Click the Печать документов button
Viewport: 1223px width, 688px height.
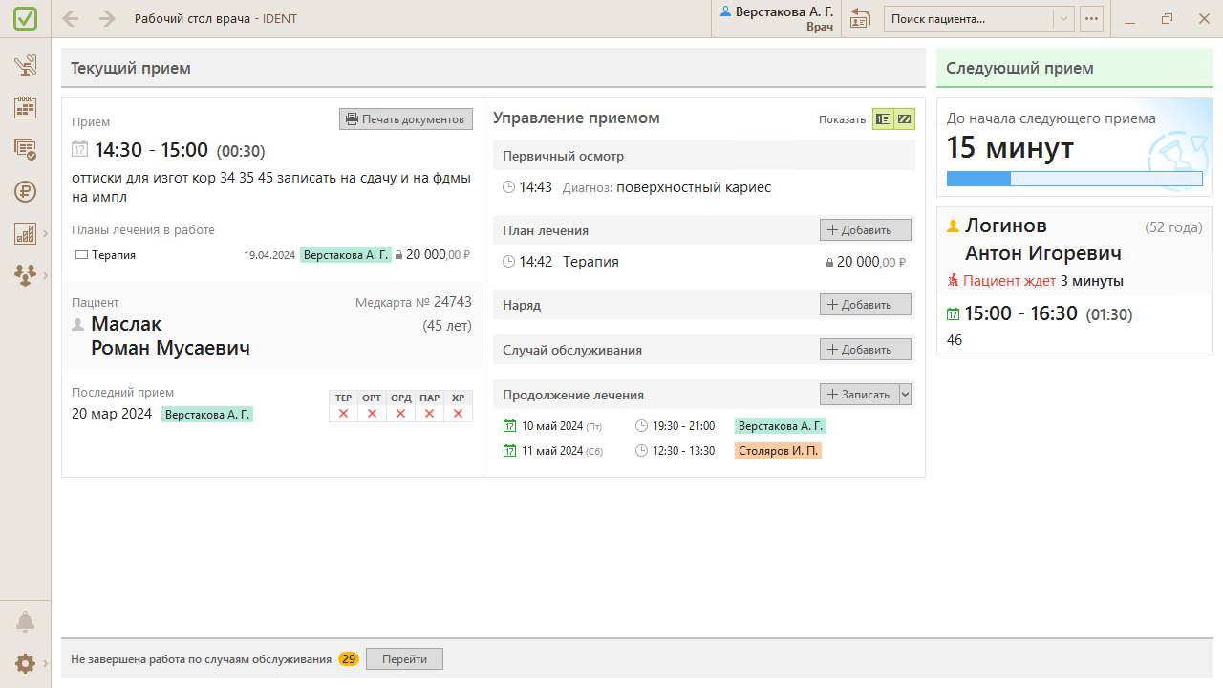406,119
